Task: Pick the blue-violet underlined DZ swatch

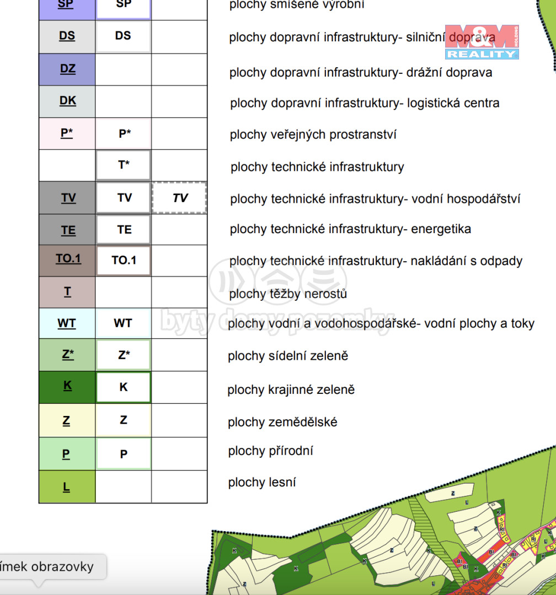Action: 67,69
